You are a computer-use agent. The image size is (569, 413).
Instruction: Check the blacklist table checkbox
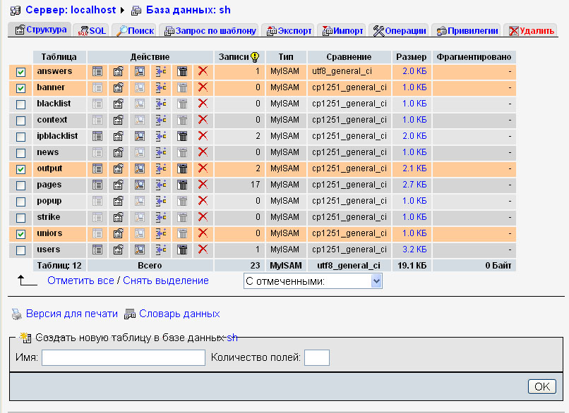point(20,104)
